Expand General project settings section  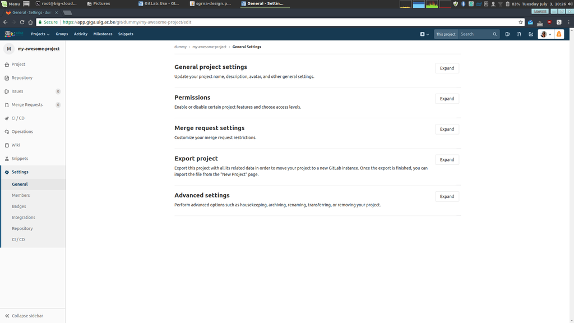click(447, 68)
